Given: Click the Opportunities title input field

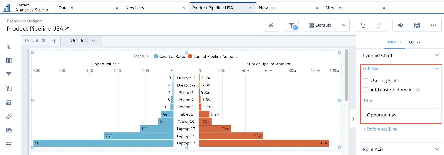Looking at the screenshot, I should pyautogui.click(x=401, y=115).
